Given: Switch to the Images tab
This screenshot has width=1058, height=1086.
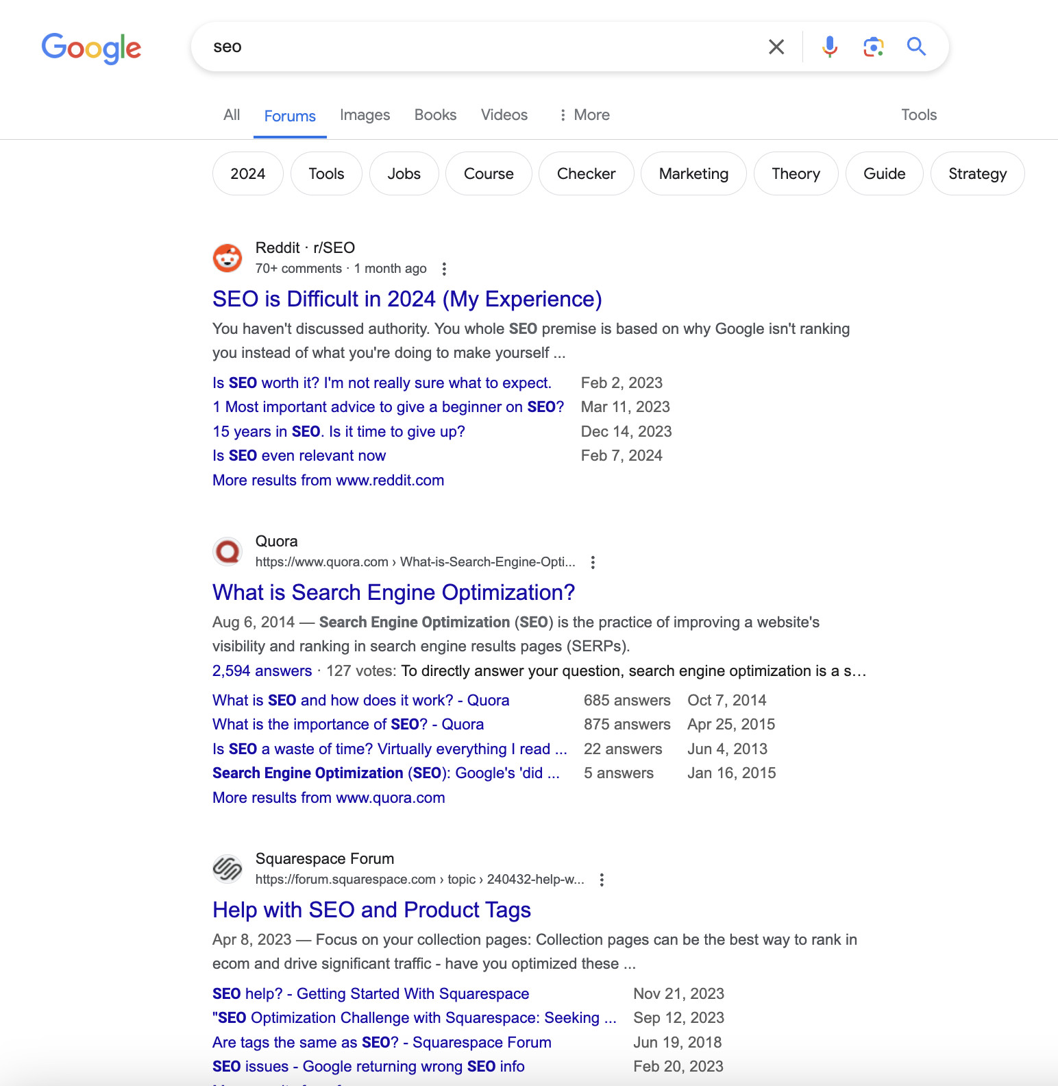Looking at the screenshot, I should pos(365,114).
